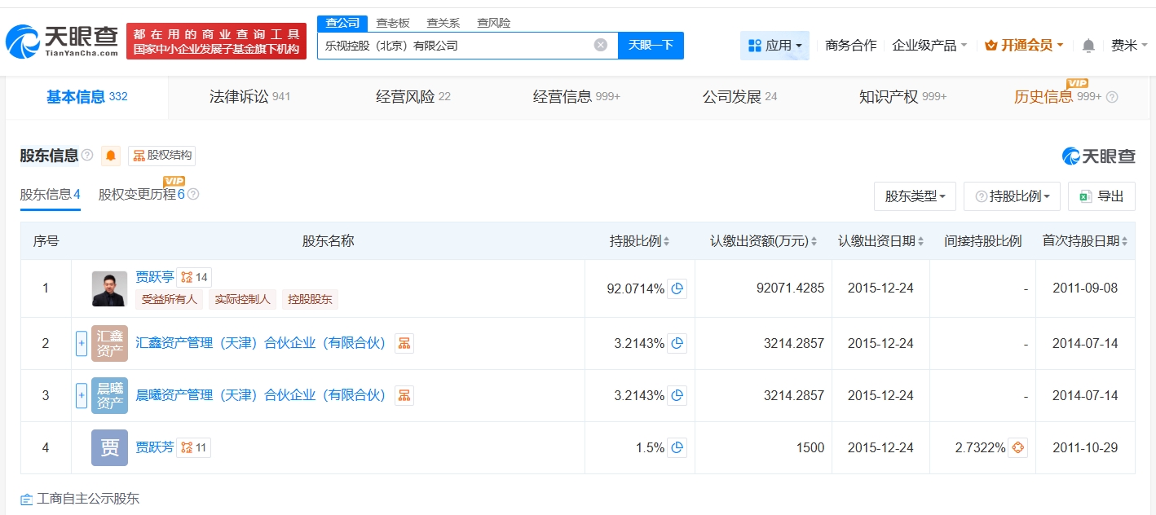Open the 股东类型 dropdown filter
Screen dimensions: 1156x515
(x=915, y=196)
